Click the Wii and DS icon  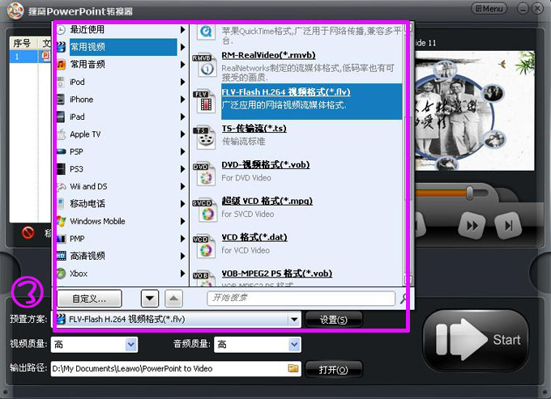[61, 186]
